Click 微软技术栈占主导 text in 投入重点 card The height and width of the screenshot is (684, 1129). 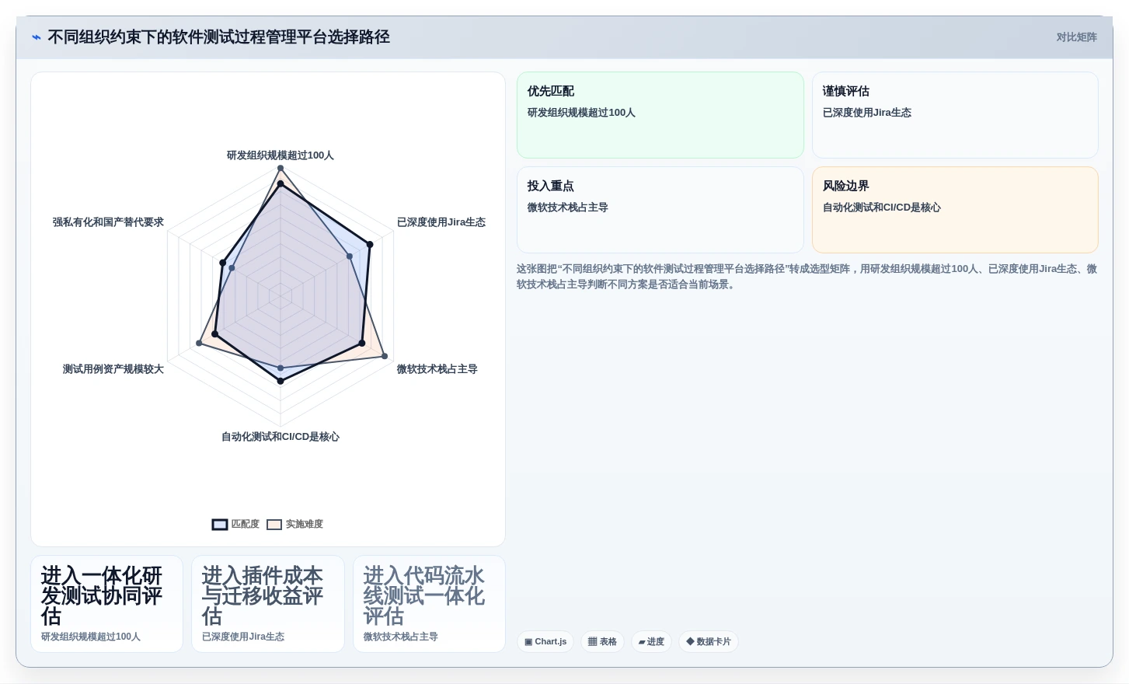pos(568,208)
